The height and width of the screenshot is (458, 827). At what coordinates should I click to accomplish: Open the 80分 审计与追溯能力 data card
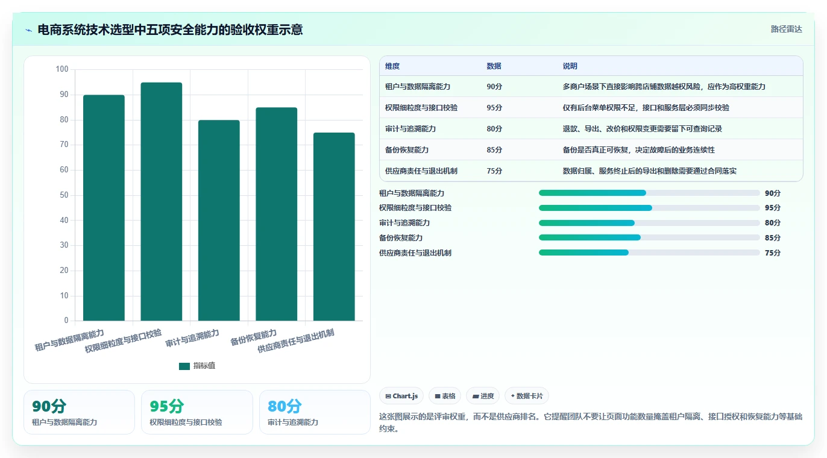315,412
